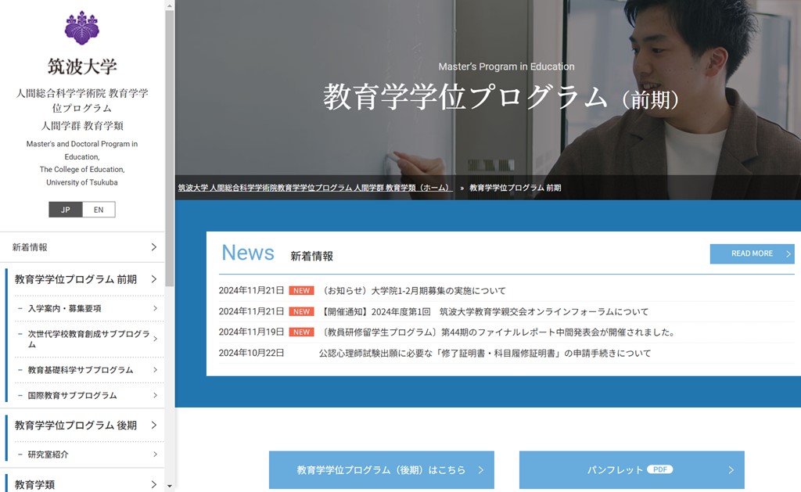Open the 新着情報 sidebar menu item
The height and width of the screenshot is (492, 801).
pos(81,247)
